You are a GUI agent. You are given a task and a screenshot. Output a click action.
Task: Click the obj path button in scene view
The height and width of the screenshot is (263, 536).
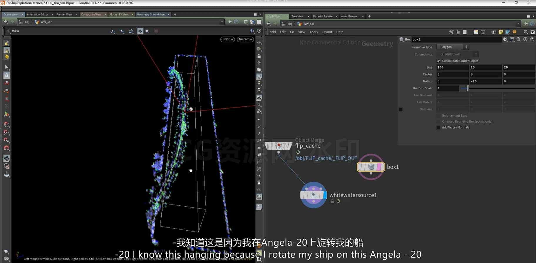[24, 22]
